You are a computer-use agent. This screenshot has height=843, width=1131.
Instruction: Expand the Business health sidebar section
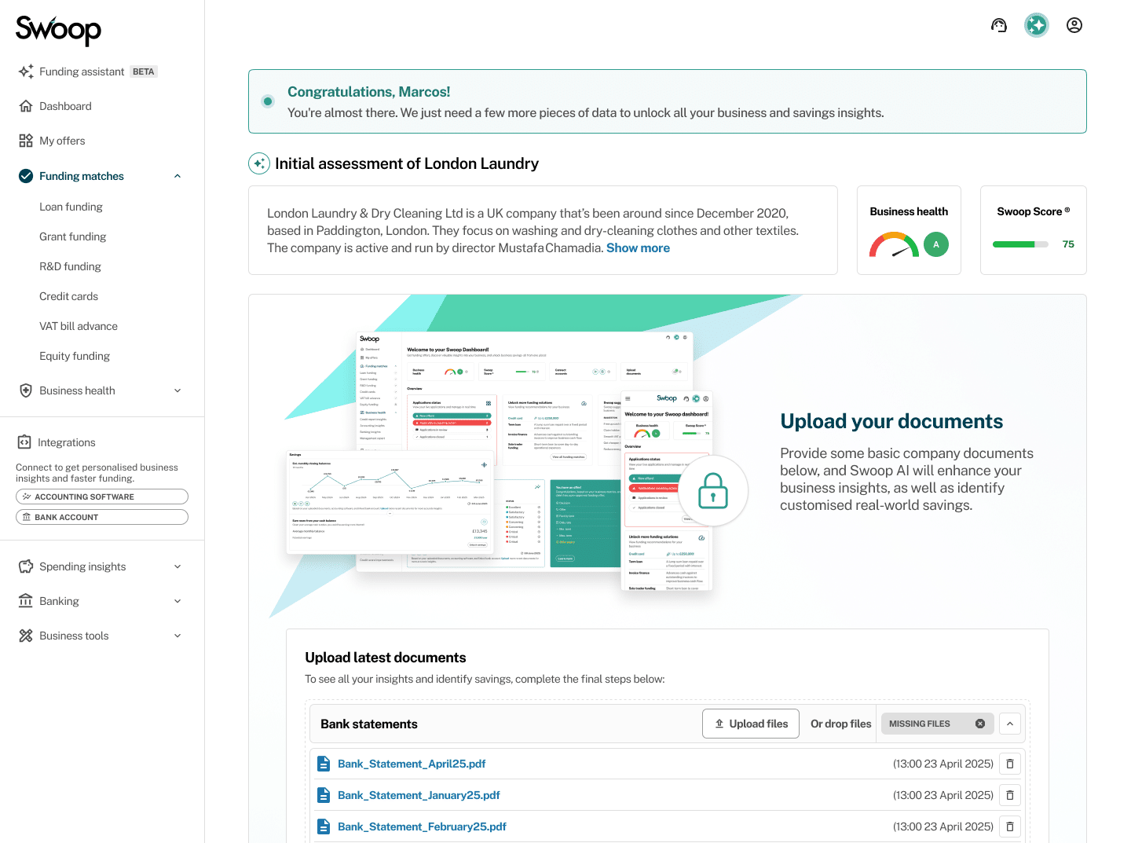point(178,390)
